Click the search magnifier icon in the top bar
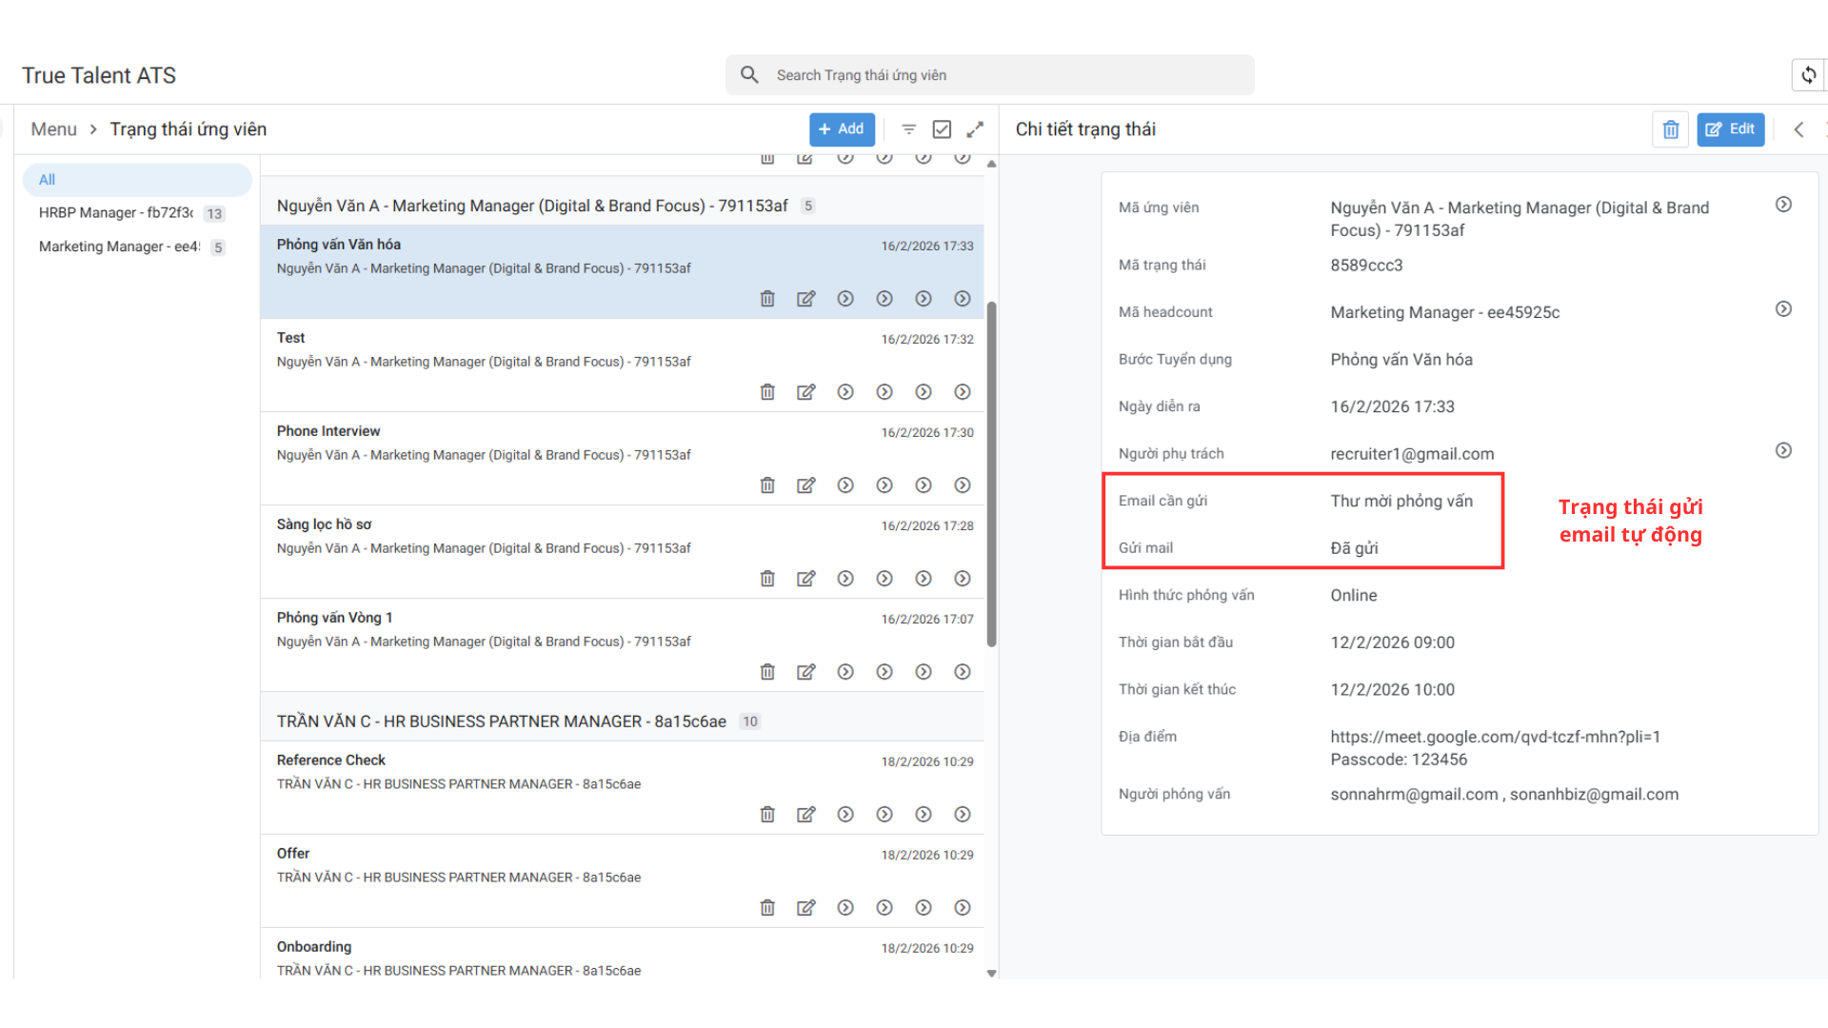This screenshot has height=1028, width=1828. pyautogui.click(x=749, y=74)
